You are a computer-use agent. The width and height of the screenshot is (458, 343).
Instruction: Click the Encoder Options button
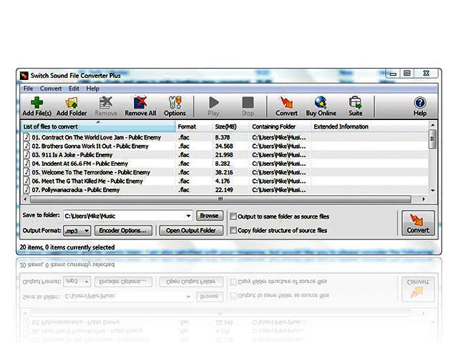click(124, 231)
